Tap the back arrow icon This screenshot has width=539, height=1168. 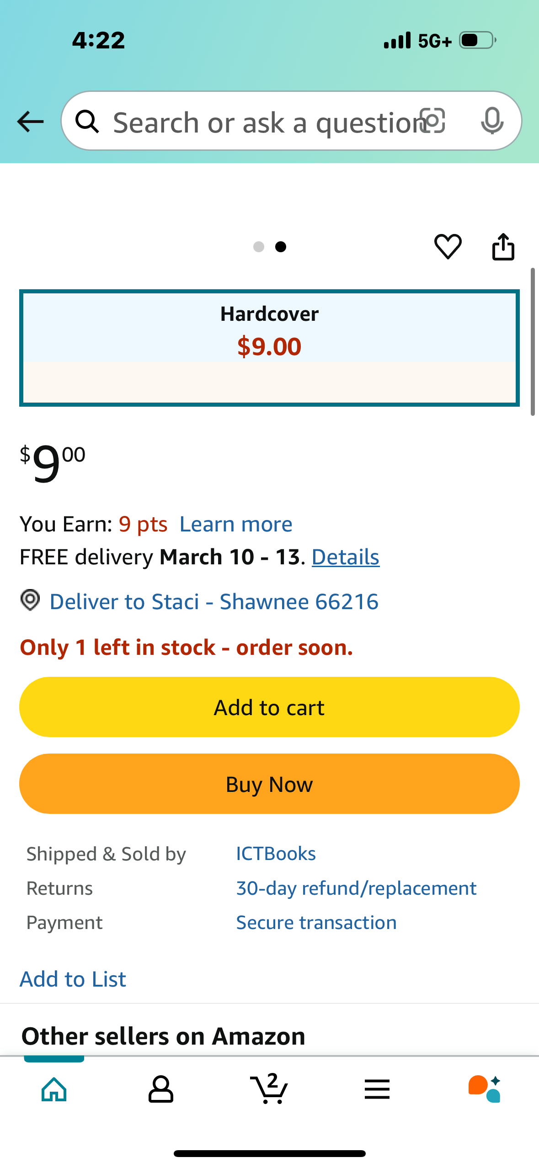30,122
